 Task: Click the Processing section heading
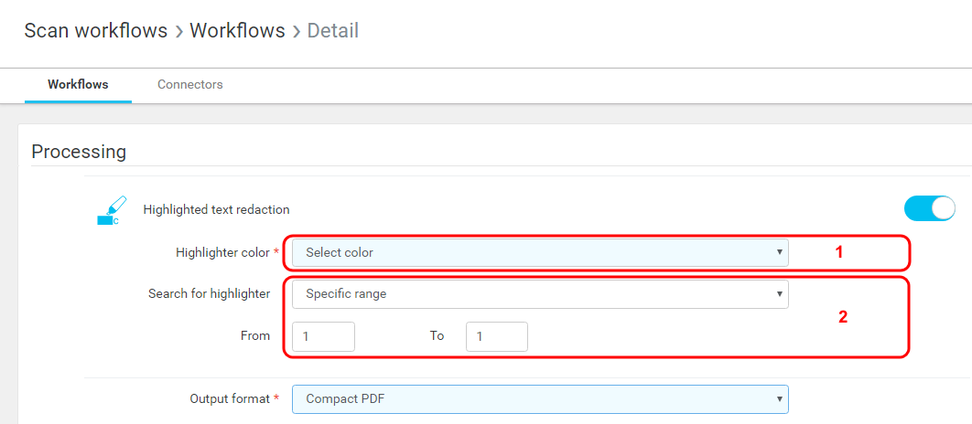(x=79, y=152)
